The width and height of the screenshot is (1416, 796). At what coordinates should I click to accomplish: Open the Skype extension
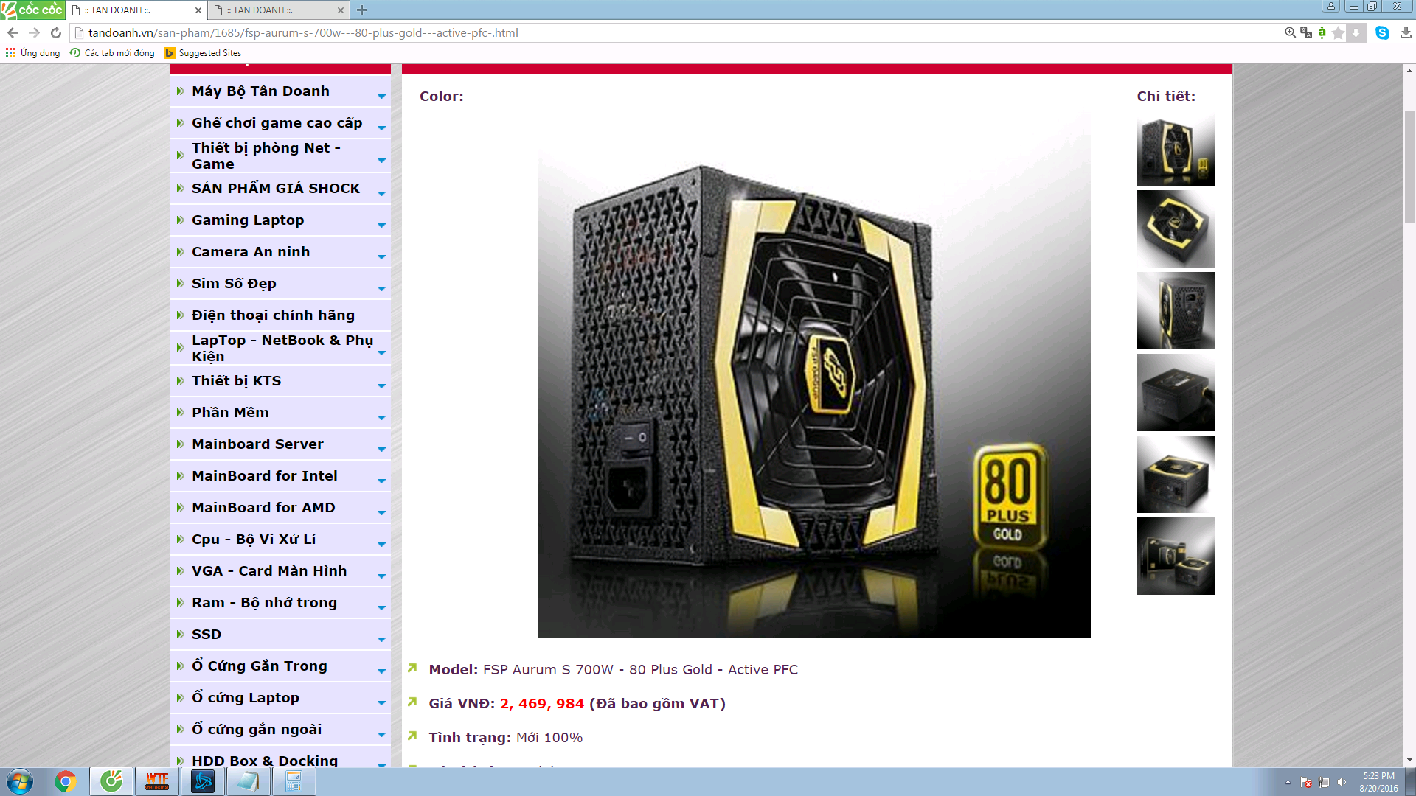[1382, 32]
